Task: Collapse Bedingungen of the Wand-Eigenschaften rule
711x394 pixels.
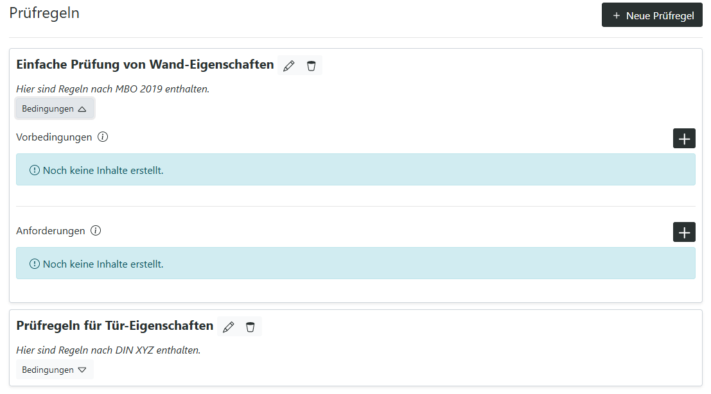Action: tap(55, 108)
